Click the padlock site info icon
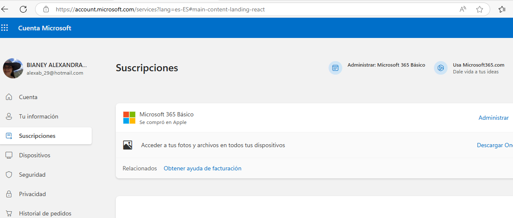Screen dimensions: 513x218 coord(46,9)
